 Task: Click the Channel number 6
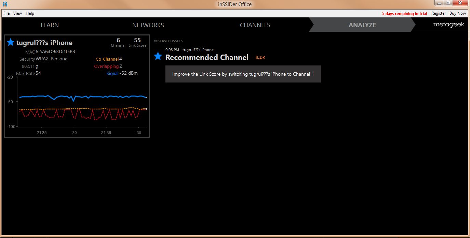118,40
